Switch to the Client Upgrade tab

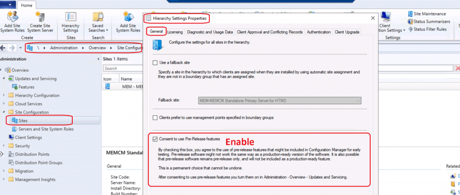347,32
